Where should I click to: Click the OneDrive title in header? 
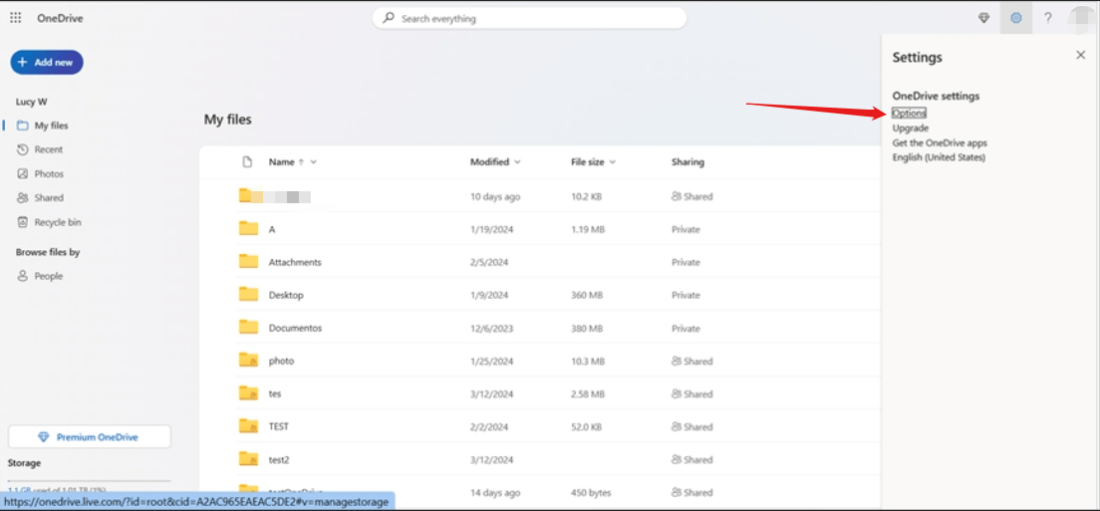click(61, 19)
